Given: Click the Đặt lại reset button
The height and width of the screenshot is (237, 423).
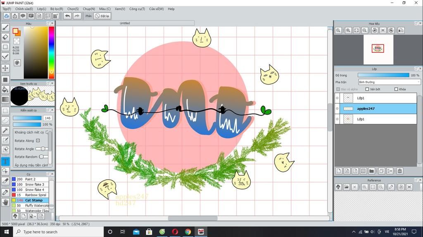Looking at the screenshot, I should click(x=102, y=16).
